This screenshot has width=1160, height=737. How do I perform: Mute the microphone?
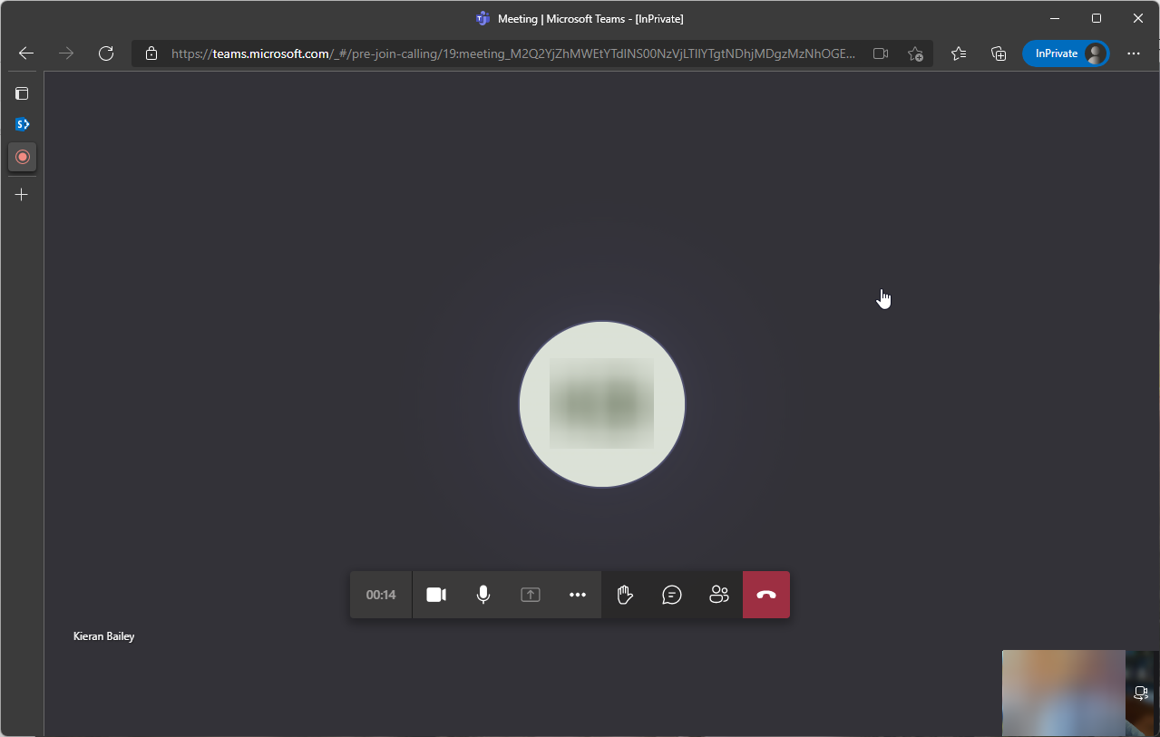tap(483, 595)
